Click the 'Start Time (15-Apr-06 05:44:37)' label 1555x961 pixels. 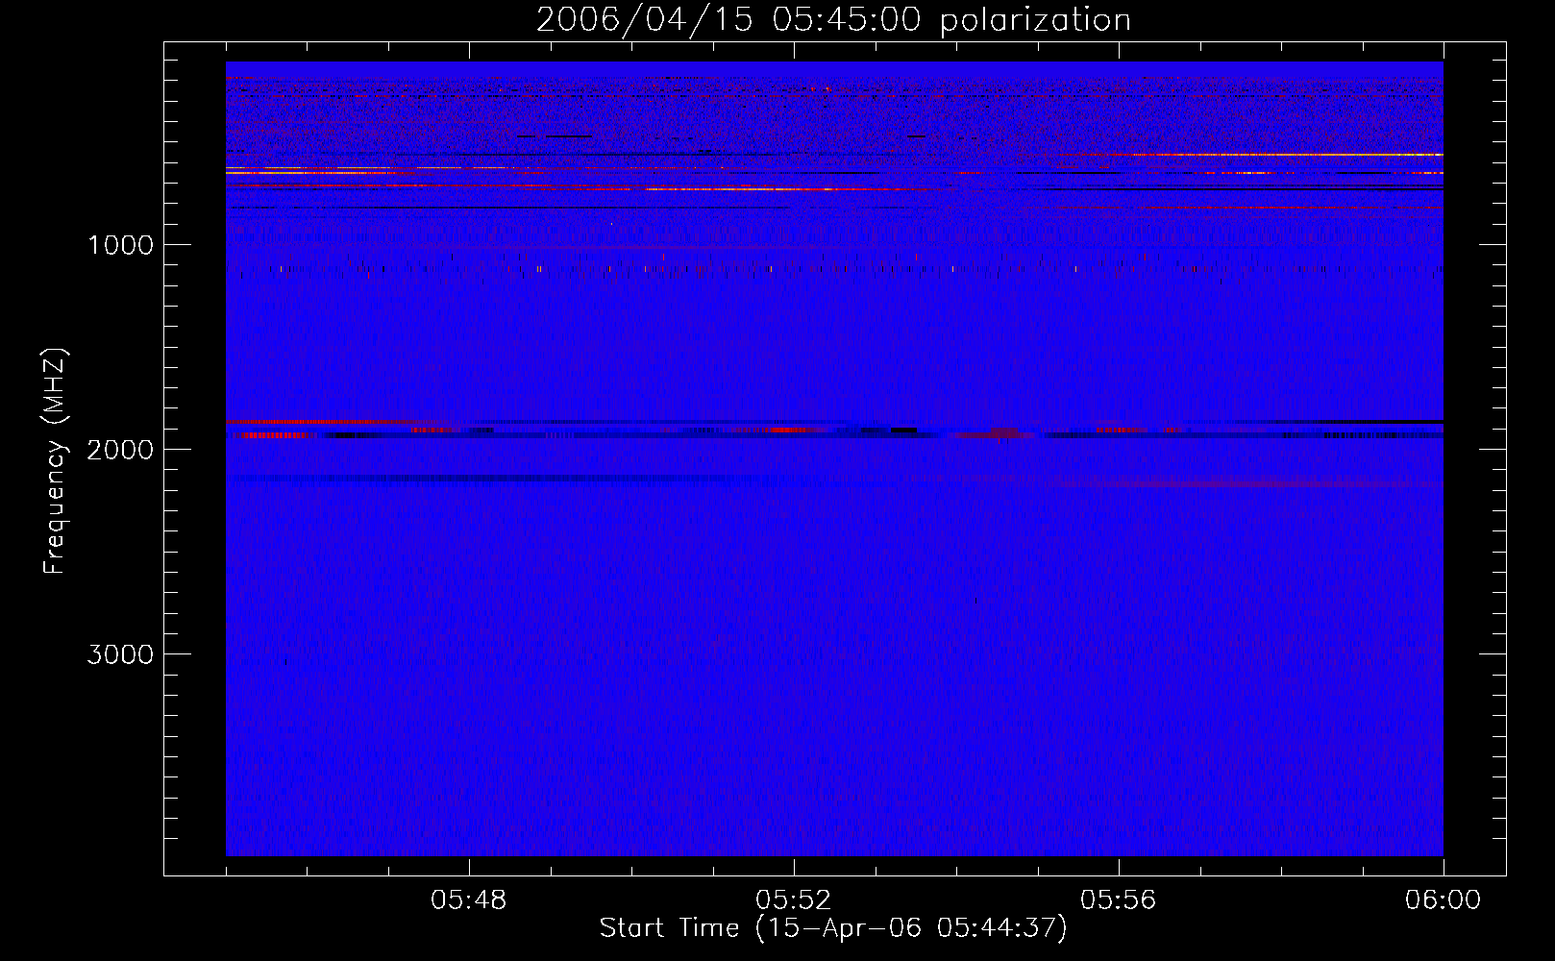tap(833, 928)
